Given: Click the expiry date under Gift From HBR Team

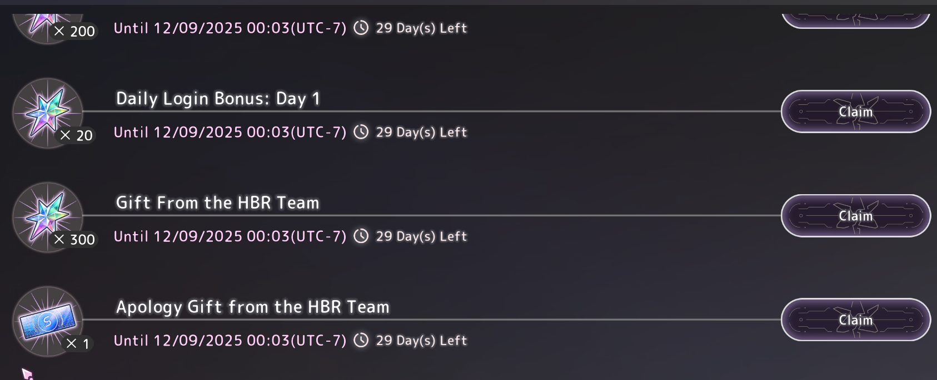Looking at the screenshot, I should (x=230, y=237).
